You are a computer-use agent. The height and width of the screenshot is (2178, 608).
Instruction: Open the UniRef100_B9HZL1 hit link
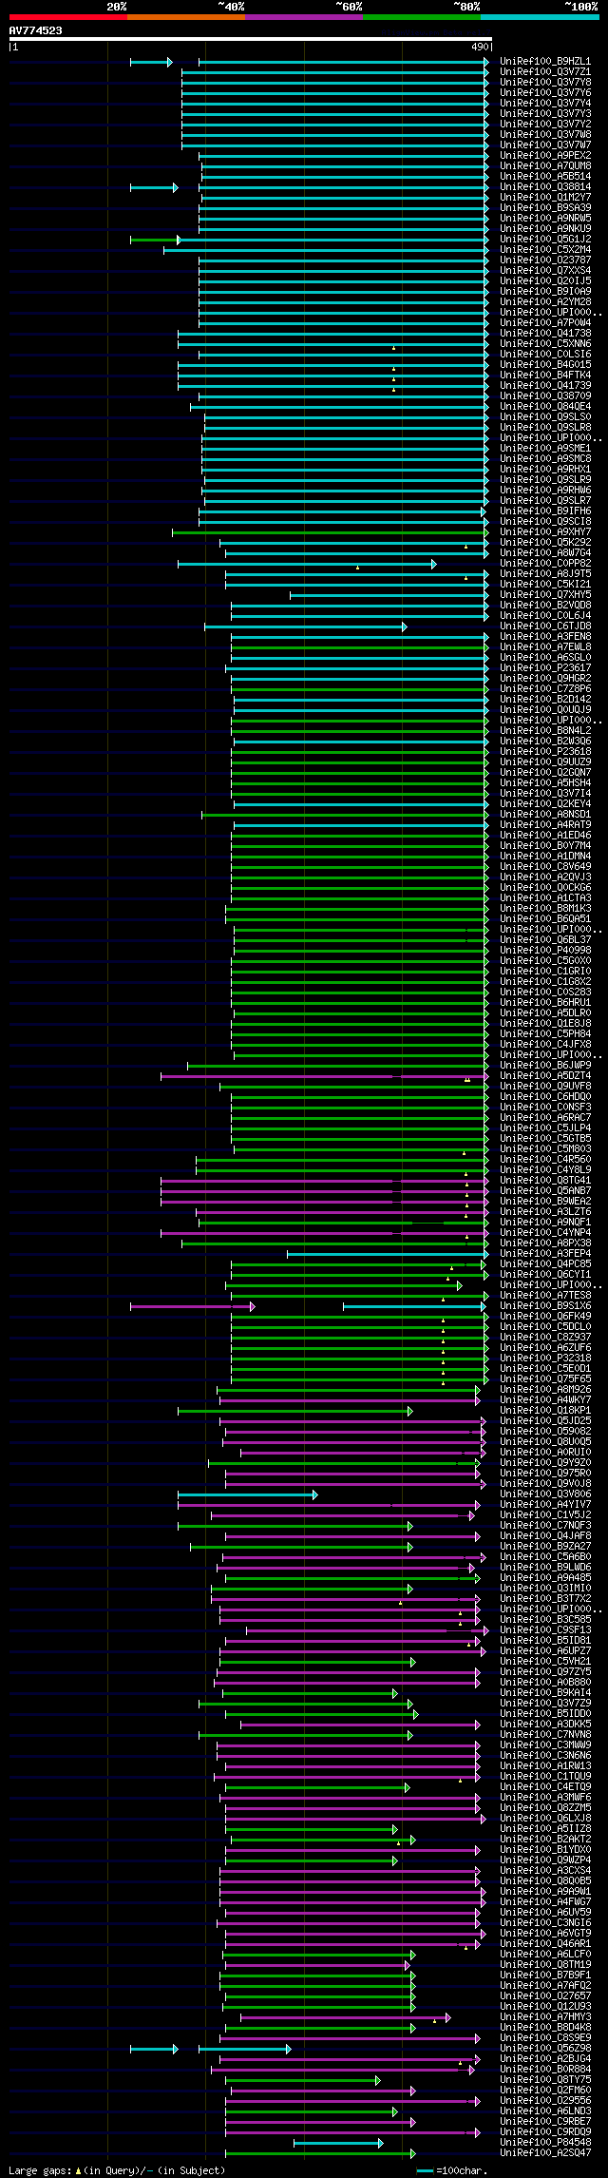(545, 62)
